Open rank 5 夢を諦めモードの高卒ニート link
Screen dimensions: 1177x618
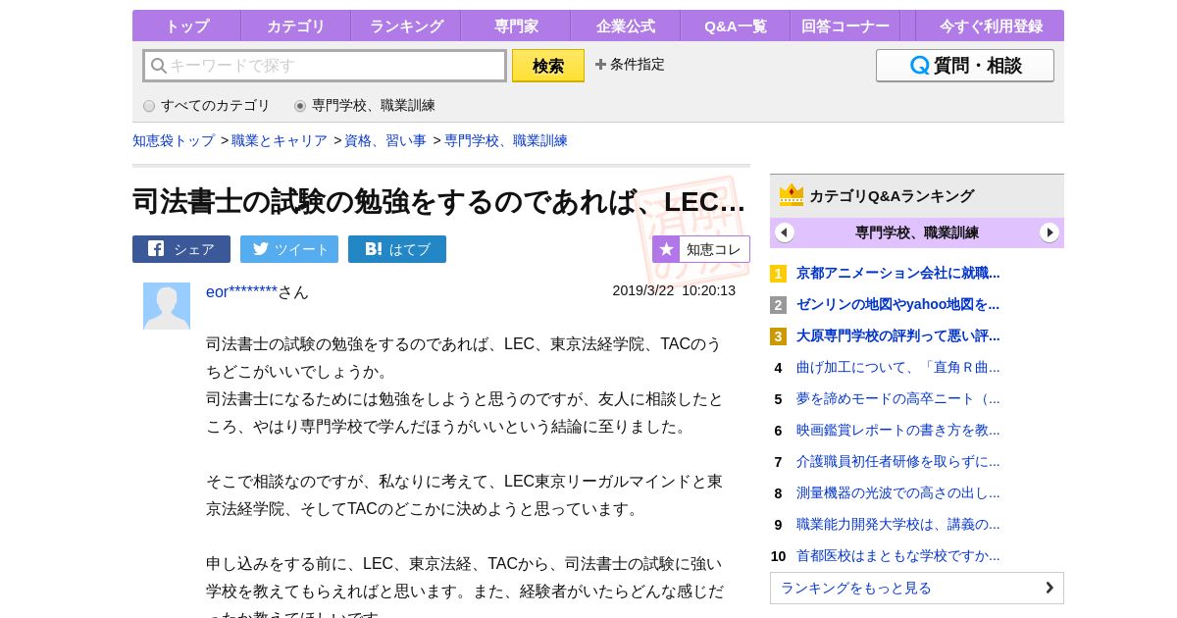(898, 398)
